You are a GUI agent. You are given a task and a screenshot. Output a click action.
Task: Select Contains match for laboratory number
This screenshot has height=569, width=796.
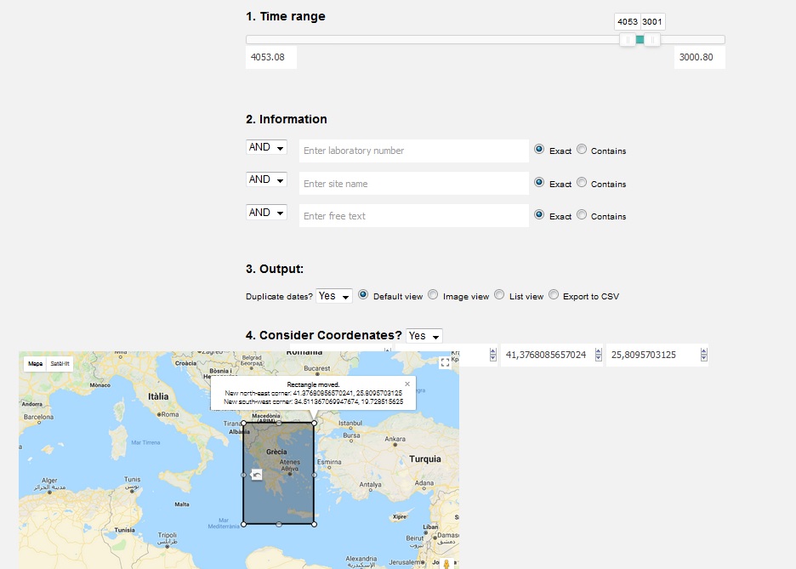(x=582, y=149)
